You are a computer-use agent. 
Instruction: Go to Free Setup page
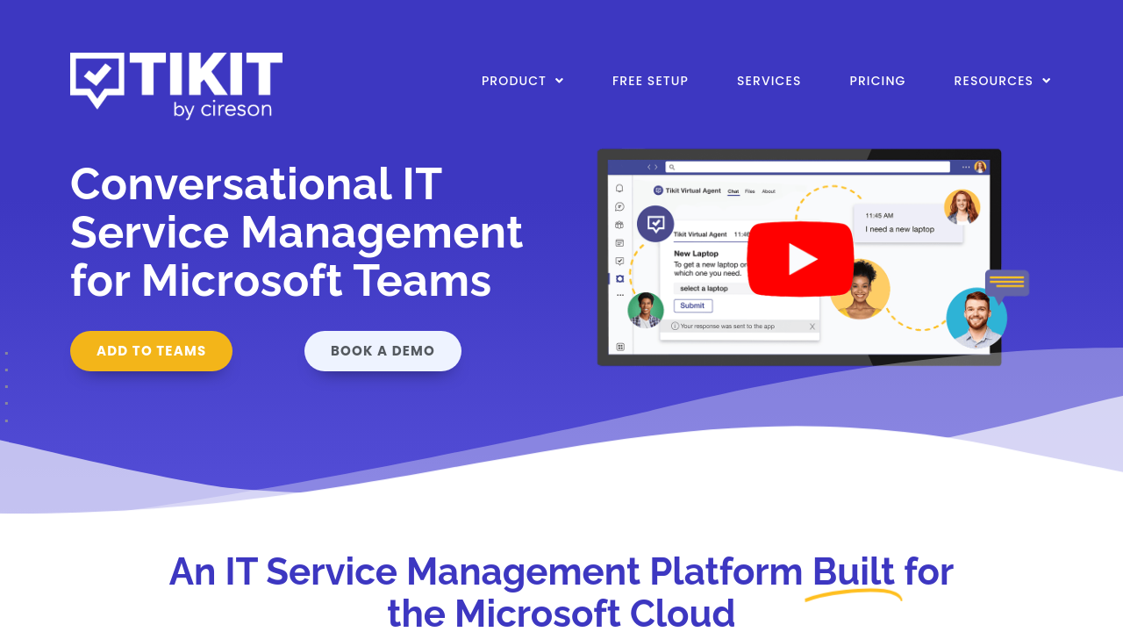pyautogui.click(x=650, y=81)
